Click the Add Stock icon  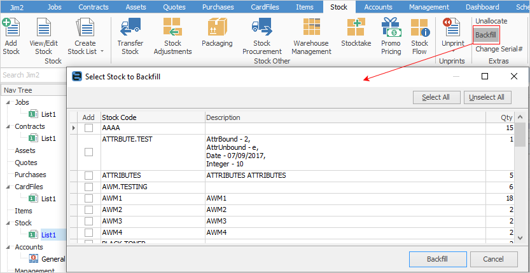pyautogui.click(x=11, y=28)
